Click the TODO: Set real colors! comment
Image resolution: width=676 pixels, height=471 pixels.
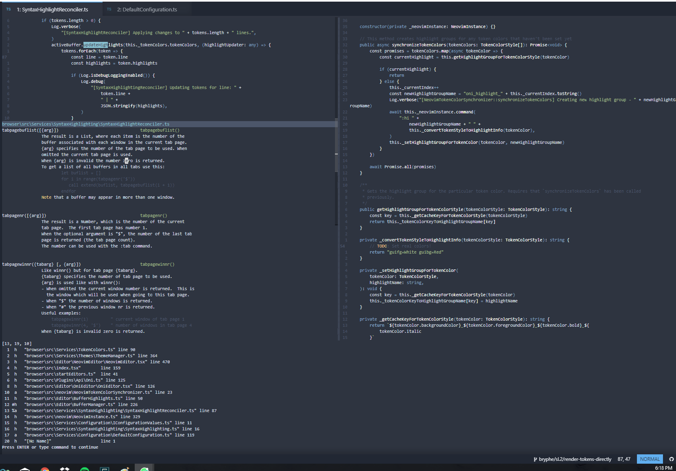click(x=400, y=246)
